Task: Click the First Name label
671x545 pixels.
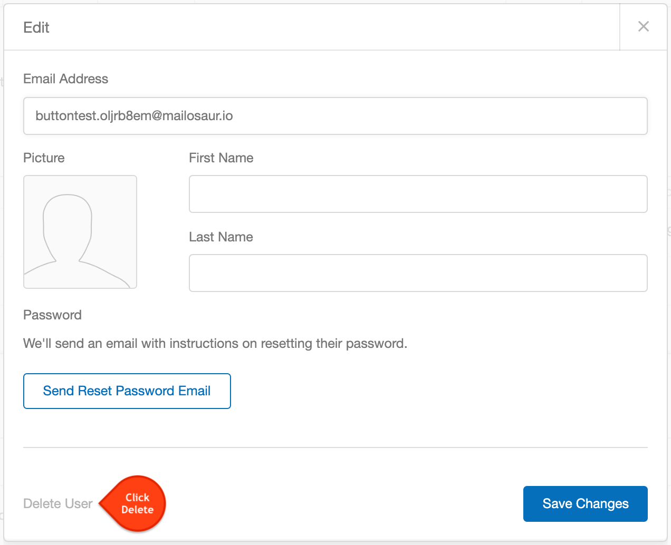Action: coord(221,158)
